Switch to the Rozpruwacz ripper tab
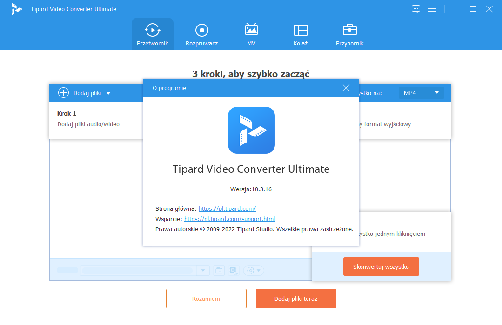The image size is (502, 325). [x=202, y=34]
